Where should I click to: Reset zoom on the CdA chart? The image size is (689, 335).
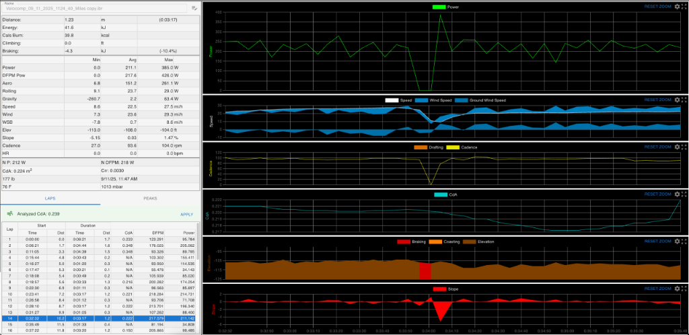(x=658, y=194)
